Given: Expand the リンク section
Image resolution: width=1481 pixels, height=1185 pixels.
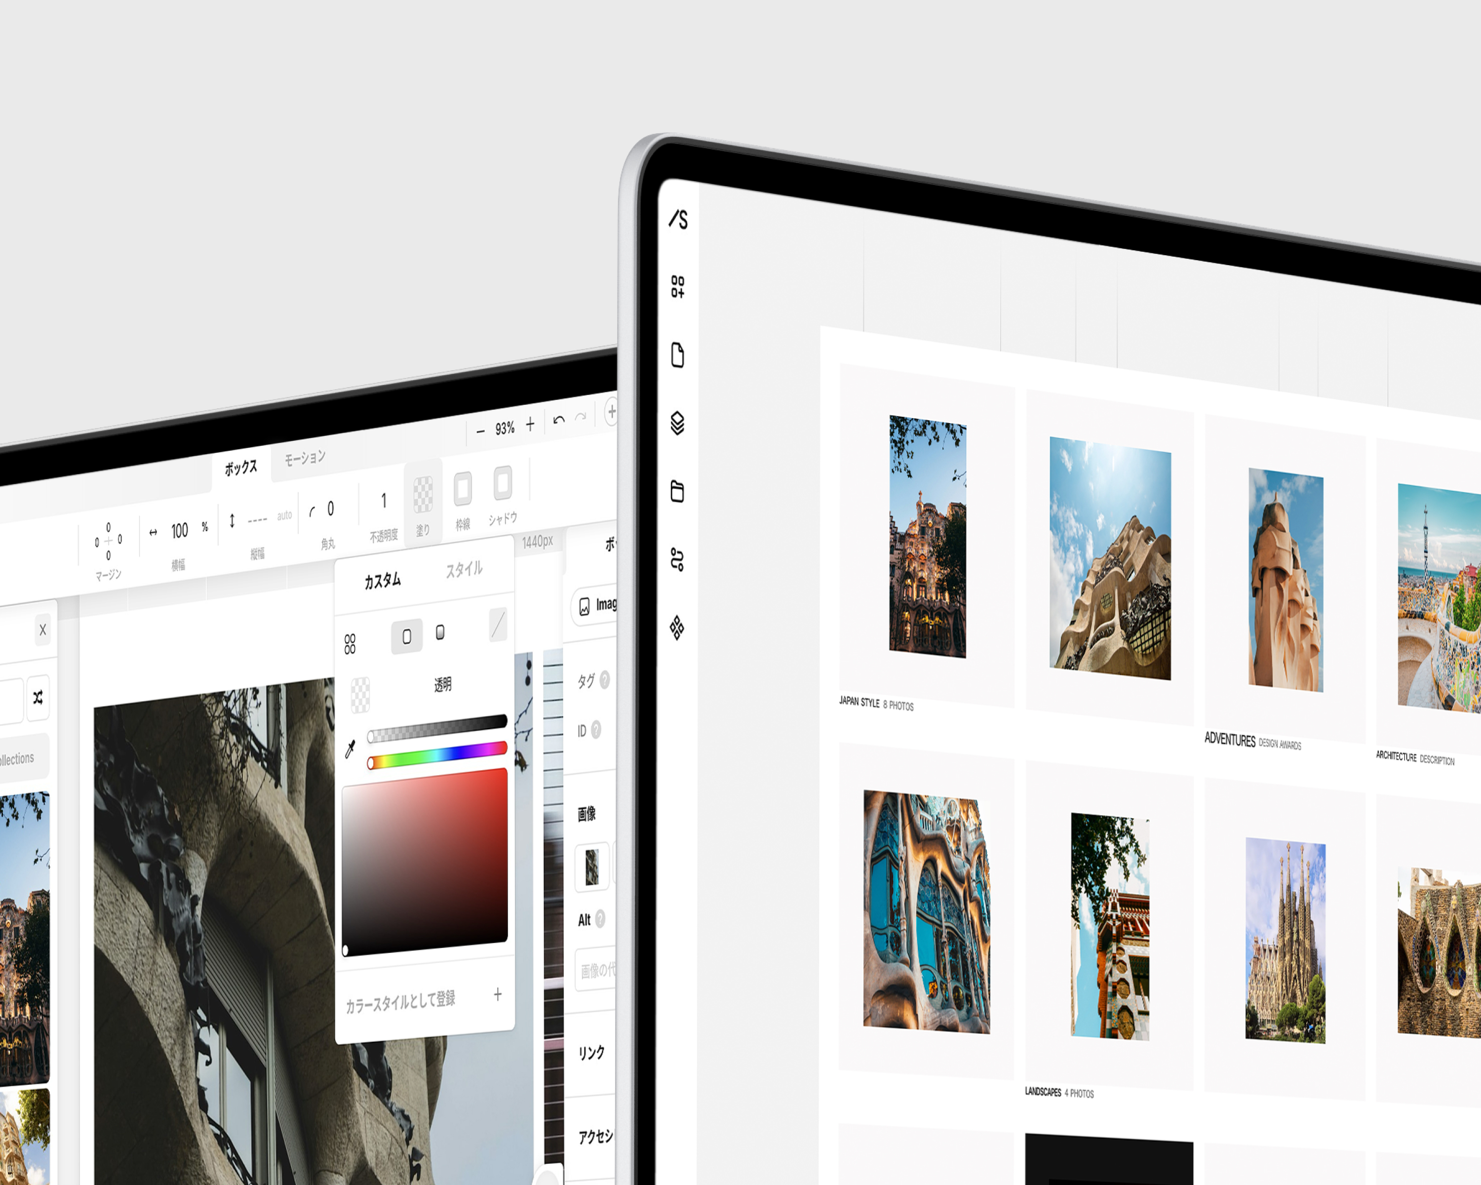Looking at the screenshot, I should coord(591,1053).
